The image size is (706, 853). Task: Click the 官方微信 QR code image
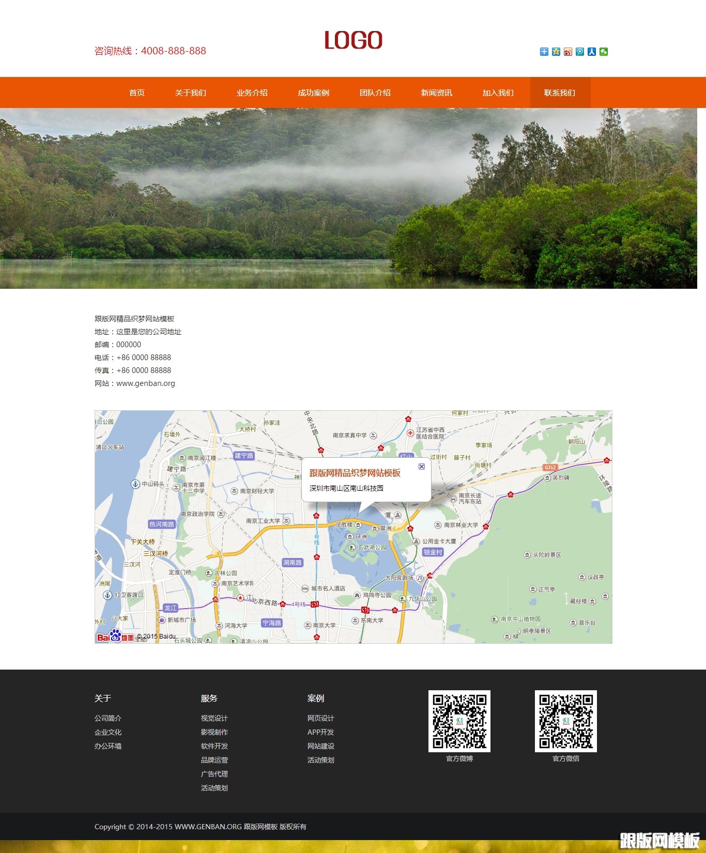[565, 721]
